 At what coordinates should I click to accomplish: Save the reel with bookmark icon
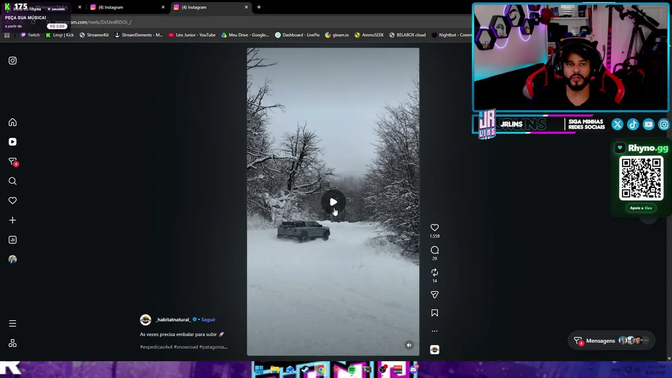[435, 313]
